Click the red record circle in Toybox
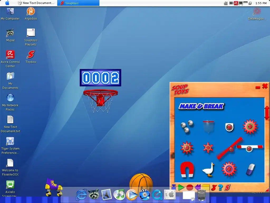The width and height of the screenshot is (270, 203). coord(189,188)
